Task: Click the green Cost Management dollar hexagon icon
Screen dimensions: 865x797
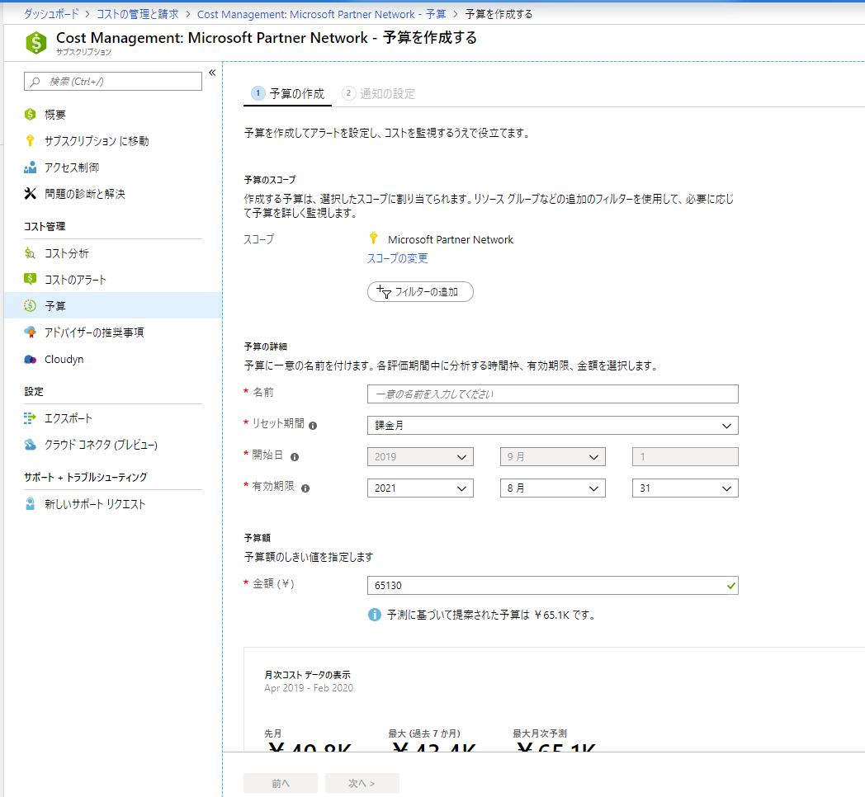Action: tap(35, 42)
